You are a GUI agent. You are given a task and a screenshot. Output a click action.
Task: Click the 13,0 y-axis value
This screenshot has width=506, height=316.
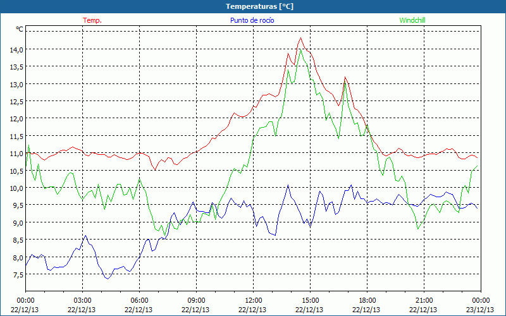click(x=16, y=84)
